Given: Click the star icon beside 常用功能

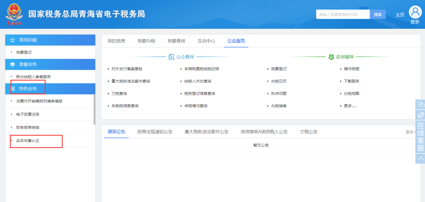Looking at the screenshot, I should 12,40.
